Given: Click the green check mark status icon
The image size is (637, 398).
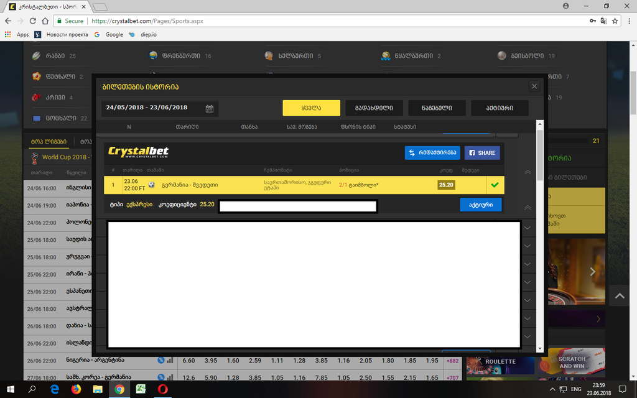Looking at the screenshot, I should (x=495, y=185).
